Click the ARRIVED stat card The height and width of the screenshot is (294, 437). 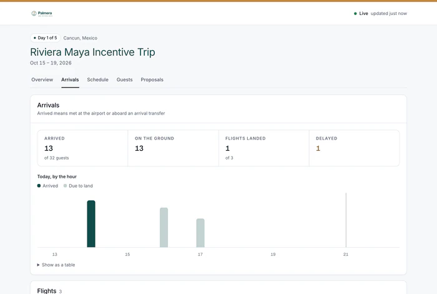pyautogui.click(x=82, y=148)
